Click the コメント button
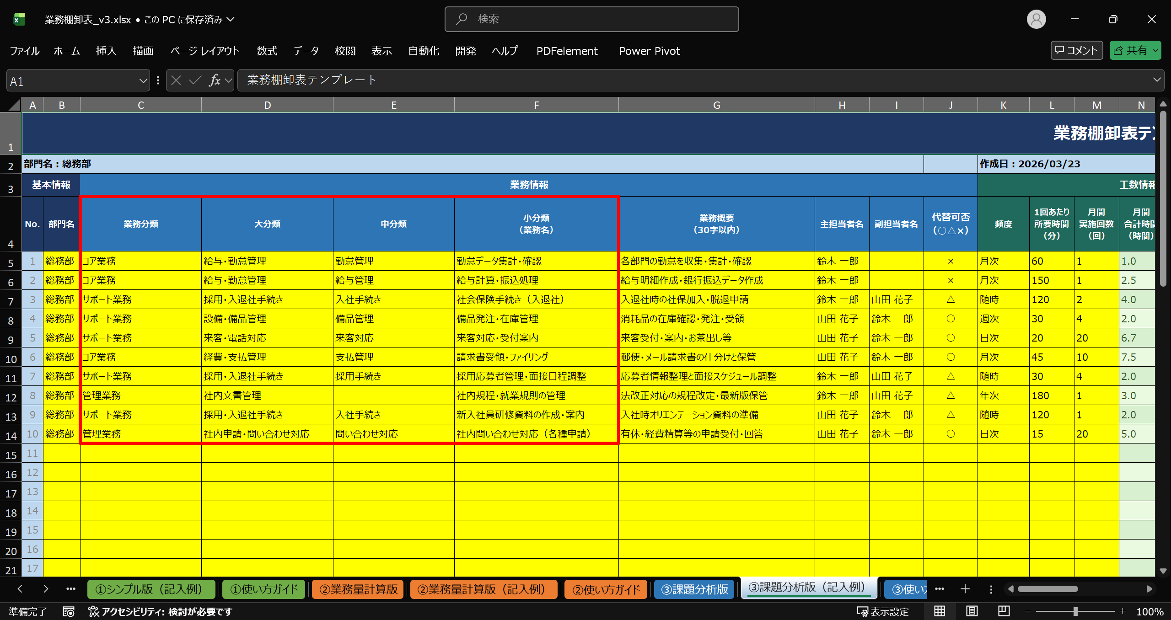 [1076, 50]
